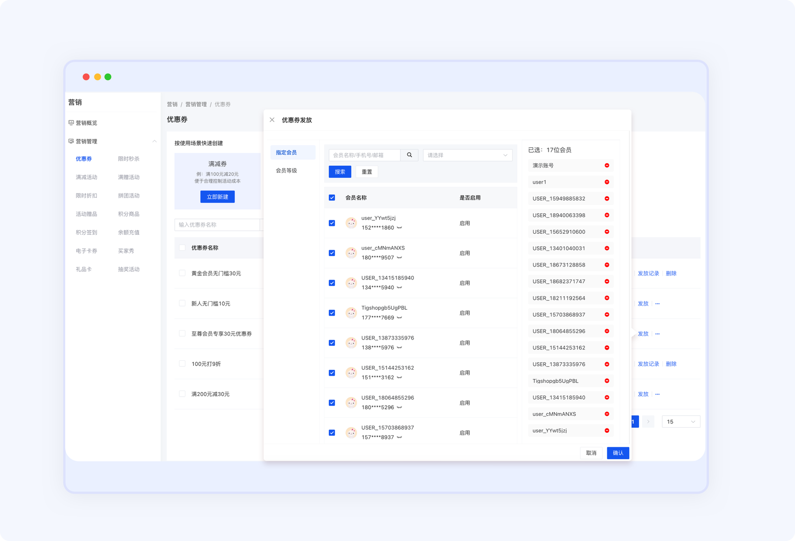Open the page size dropdown showing 15
Image resolution: width=795 pixels, height=541 pixels.
[681, 421]
